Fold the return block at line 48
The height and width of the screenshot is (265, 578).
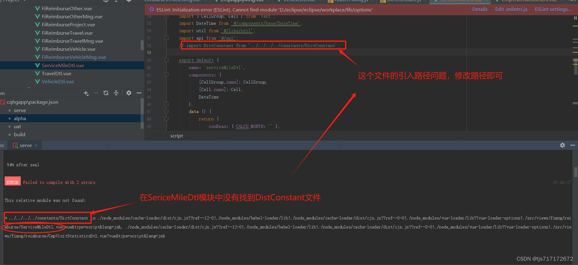pos(166,119)
